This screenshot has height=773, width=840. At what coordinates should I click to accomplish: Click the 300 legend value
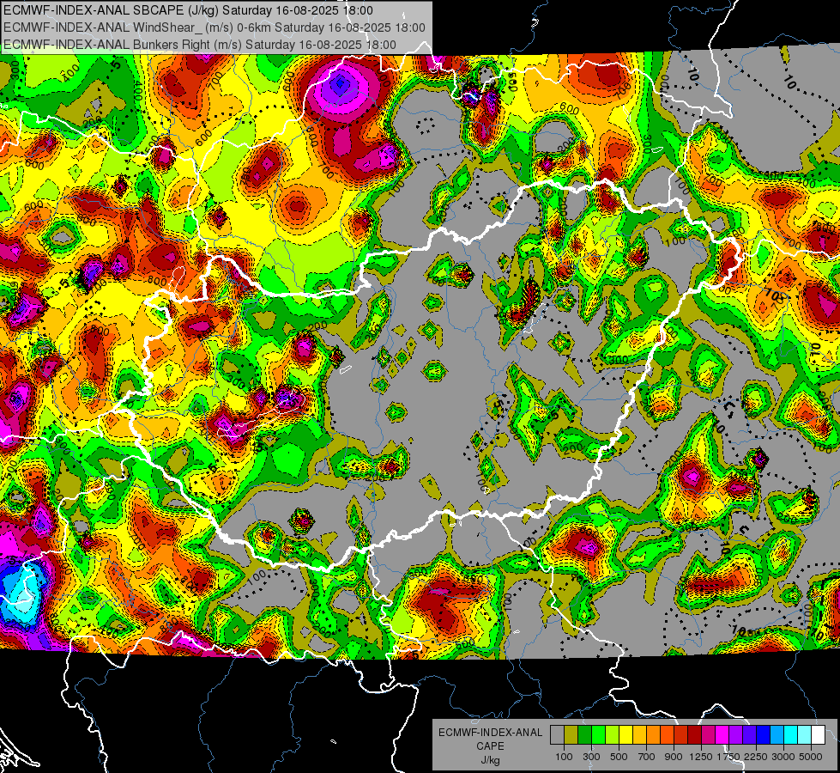pos(591,757)
